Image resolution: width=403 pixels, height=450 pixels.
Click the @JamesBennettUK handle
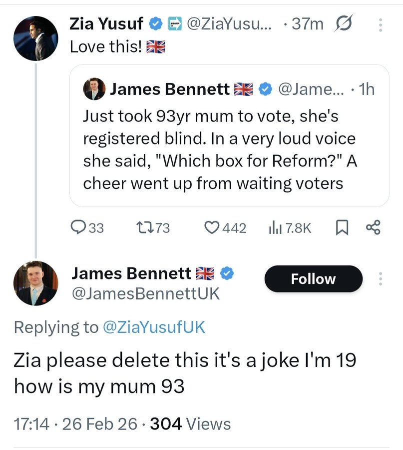(x=146, y=293)
